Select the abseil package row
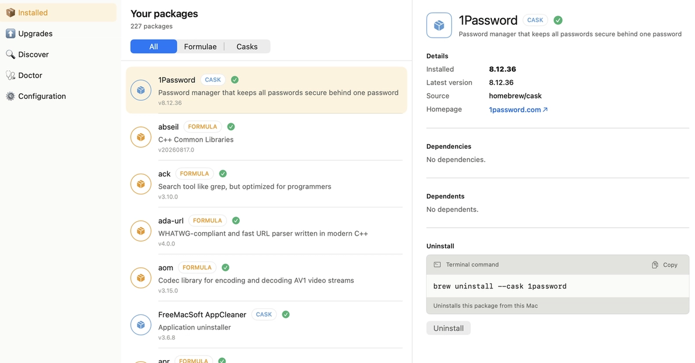 tap(266, 137)
